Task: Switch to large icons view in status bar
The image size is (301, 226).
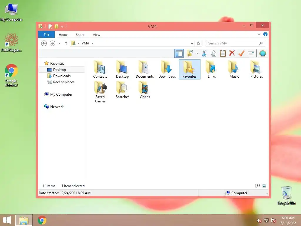Action: [x=264, y=186]
